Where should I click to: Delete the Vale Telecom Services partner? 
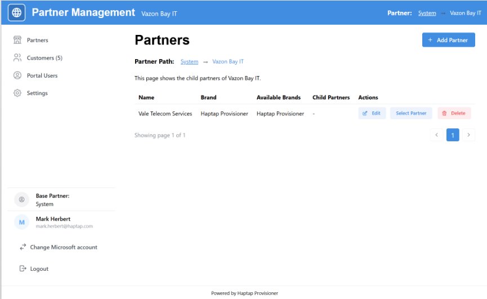(x=454, y=113)
